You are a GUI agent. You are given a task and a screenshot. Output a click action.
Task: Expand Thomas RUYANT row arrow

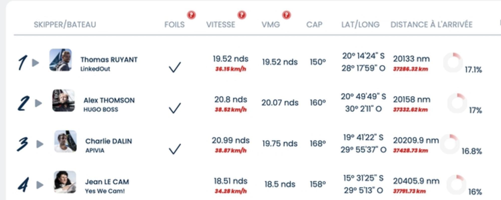36,62
